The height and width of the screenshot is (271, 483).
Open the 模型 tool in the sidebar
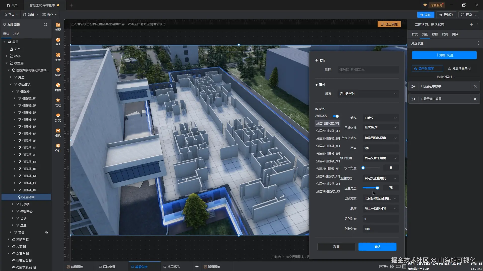tap(58, 27)
